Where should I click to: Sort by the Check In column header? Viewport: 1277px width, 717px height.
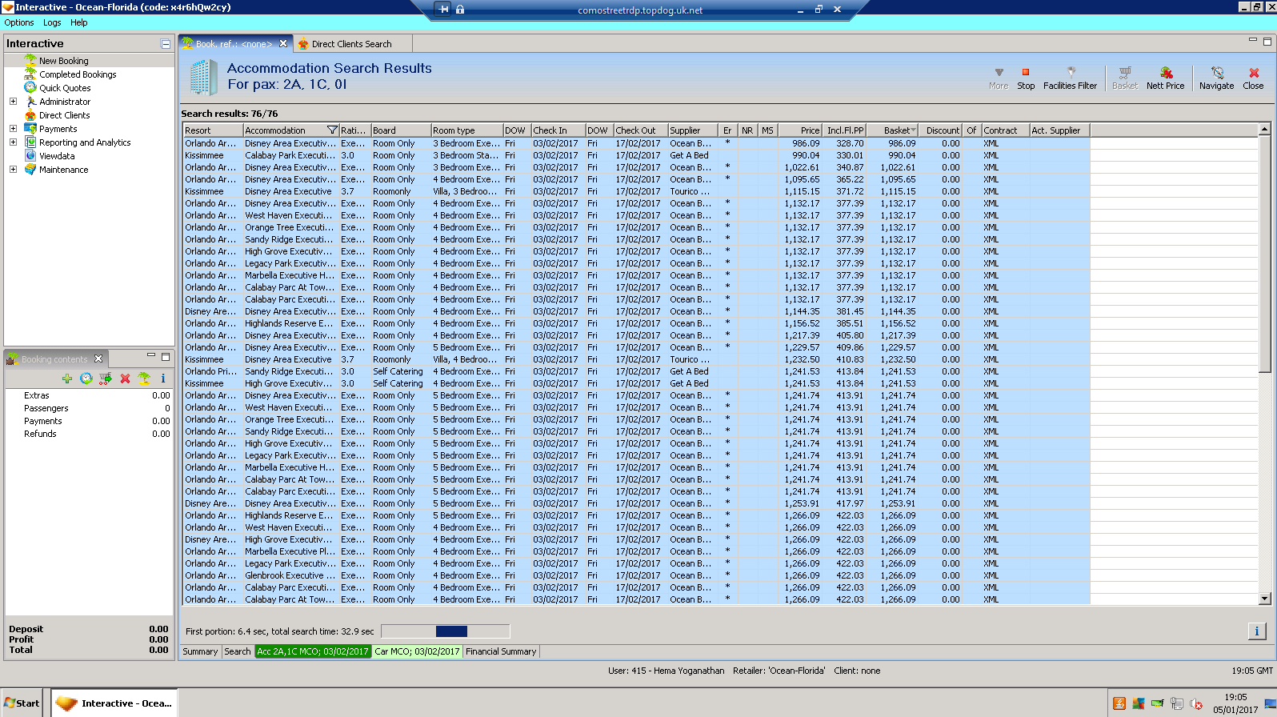(558, 130)
